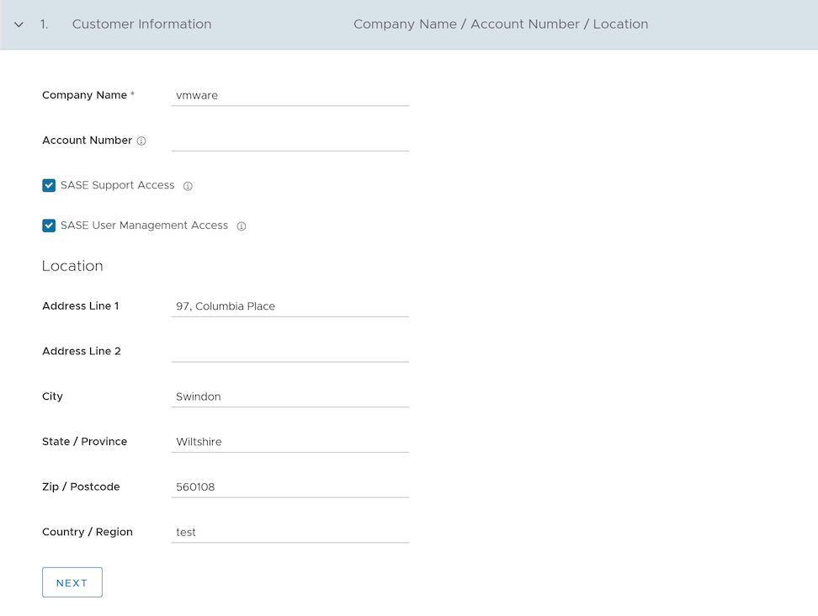Click the State / Province field

coord(289,442)
